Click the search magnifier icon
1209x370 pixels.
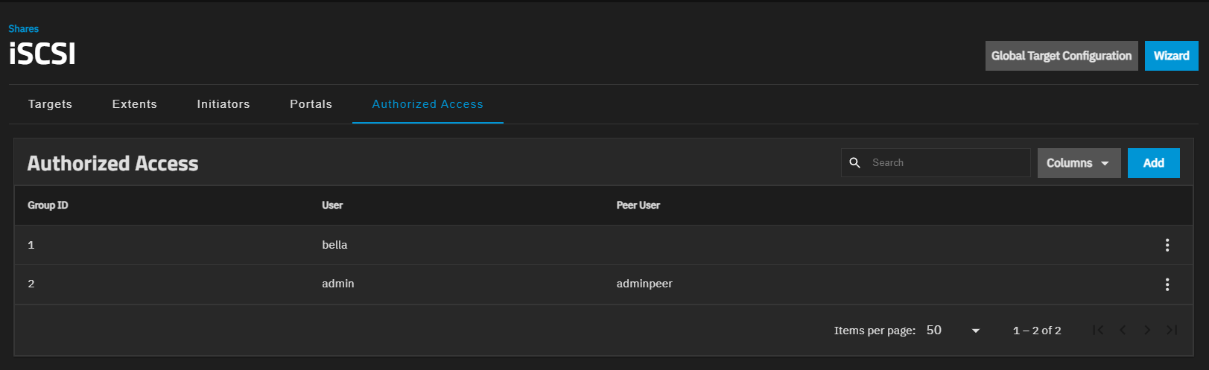[x=855, y=163]
